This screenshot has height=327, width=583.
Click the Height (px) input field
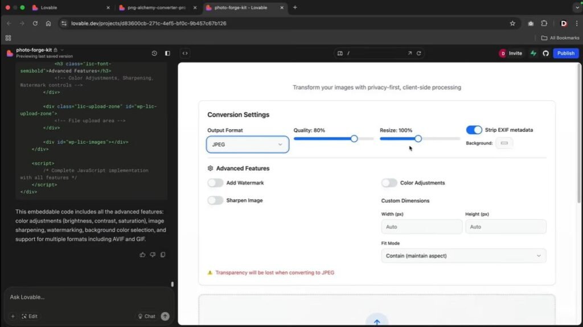click(506, 227)
